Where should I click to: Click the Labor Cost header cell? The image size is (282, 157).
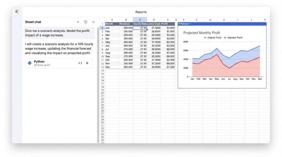point(154,24)
